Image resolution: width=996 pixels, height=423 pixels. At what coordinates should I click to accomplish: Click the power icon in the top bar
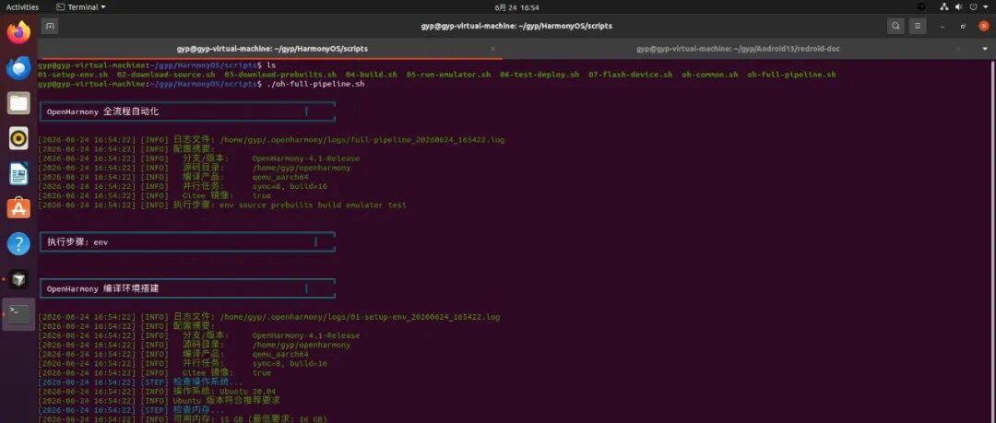[x=973, y=7]
